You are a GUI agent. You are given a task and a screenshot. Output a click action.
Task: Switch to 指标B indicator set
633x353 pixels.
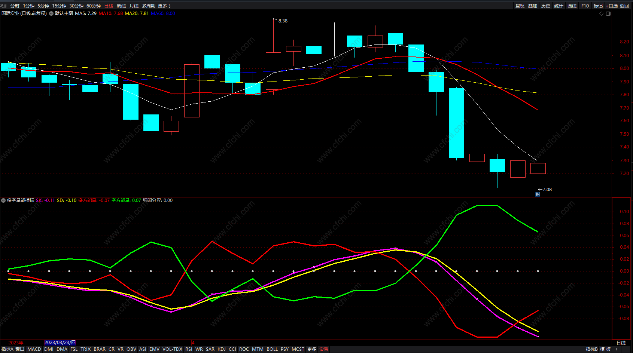[x=592, y=349]
